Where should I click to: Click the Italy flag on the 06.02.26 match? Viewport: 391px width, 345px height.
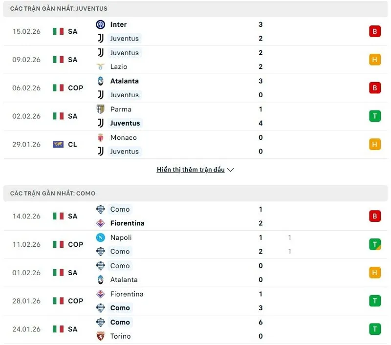pyautogui.click(x=58, y=88)
